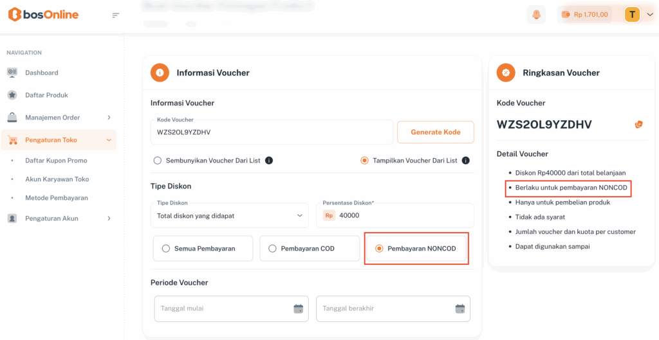Expand the Manajemen Order menu
This screenshot has height=340, width=659.
click(59, 118)
